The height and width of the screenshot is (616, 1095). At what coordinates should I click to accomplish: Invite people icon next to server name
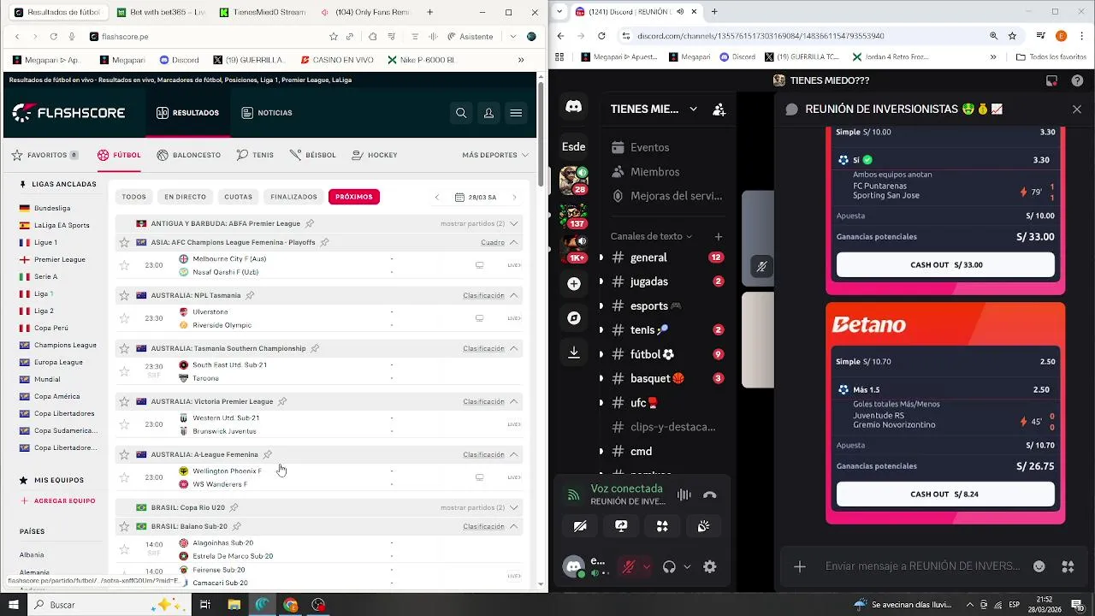point(719,110)
